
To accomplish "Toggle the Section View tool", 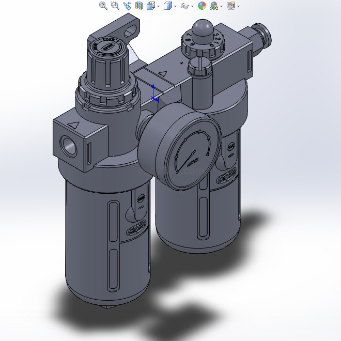I will (138, 6).
